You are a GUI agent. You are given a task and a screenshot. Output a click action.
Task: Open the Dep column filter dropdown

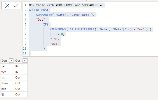(11, 61)
